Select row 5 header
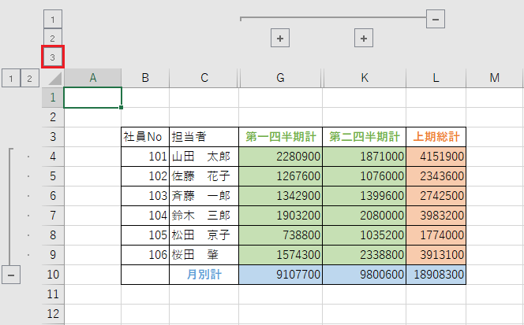This screenshot has height=325, width=524. click(x=53, y=176)
